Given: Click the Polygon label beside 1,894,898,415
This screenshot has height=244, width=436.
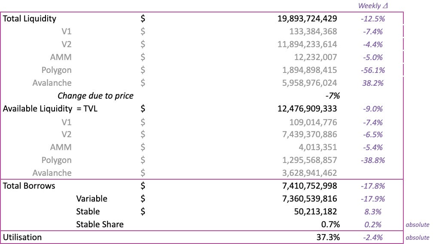Looking at the screenshot, I should 56,70.
